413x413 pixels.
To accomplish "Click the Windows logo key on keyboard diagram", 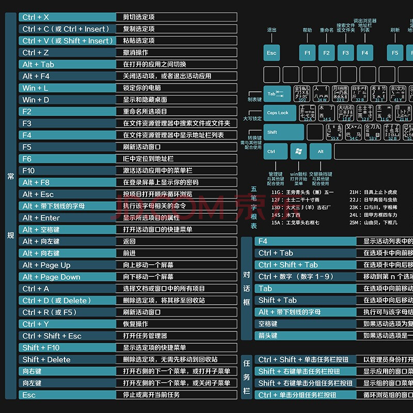I will pyautogui.click(x=298, y=151).
